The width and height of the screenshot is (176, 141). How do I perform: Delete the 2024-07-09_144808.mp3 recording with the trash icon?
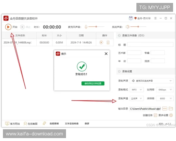[108, 42]
